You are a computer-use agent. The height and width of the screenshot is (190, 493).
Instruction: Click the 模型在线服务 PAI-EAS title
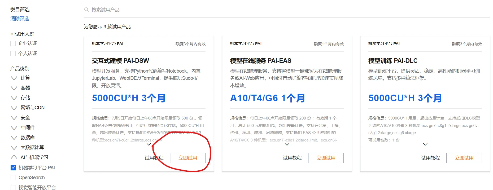coord(261,61)
